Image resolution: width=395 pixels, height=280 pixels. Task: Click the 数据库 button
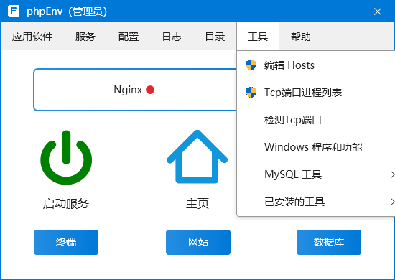(329, 242)
